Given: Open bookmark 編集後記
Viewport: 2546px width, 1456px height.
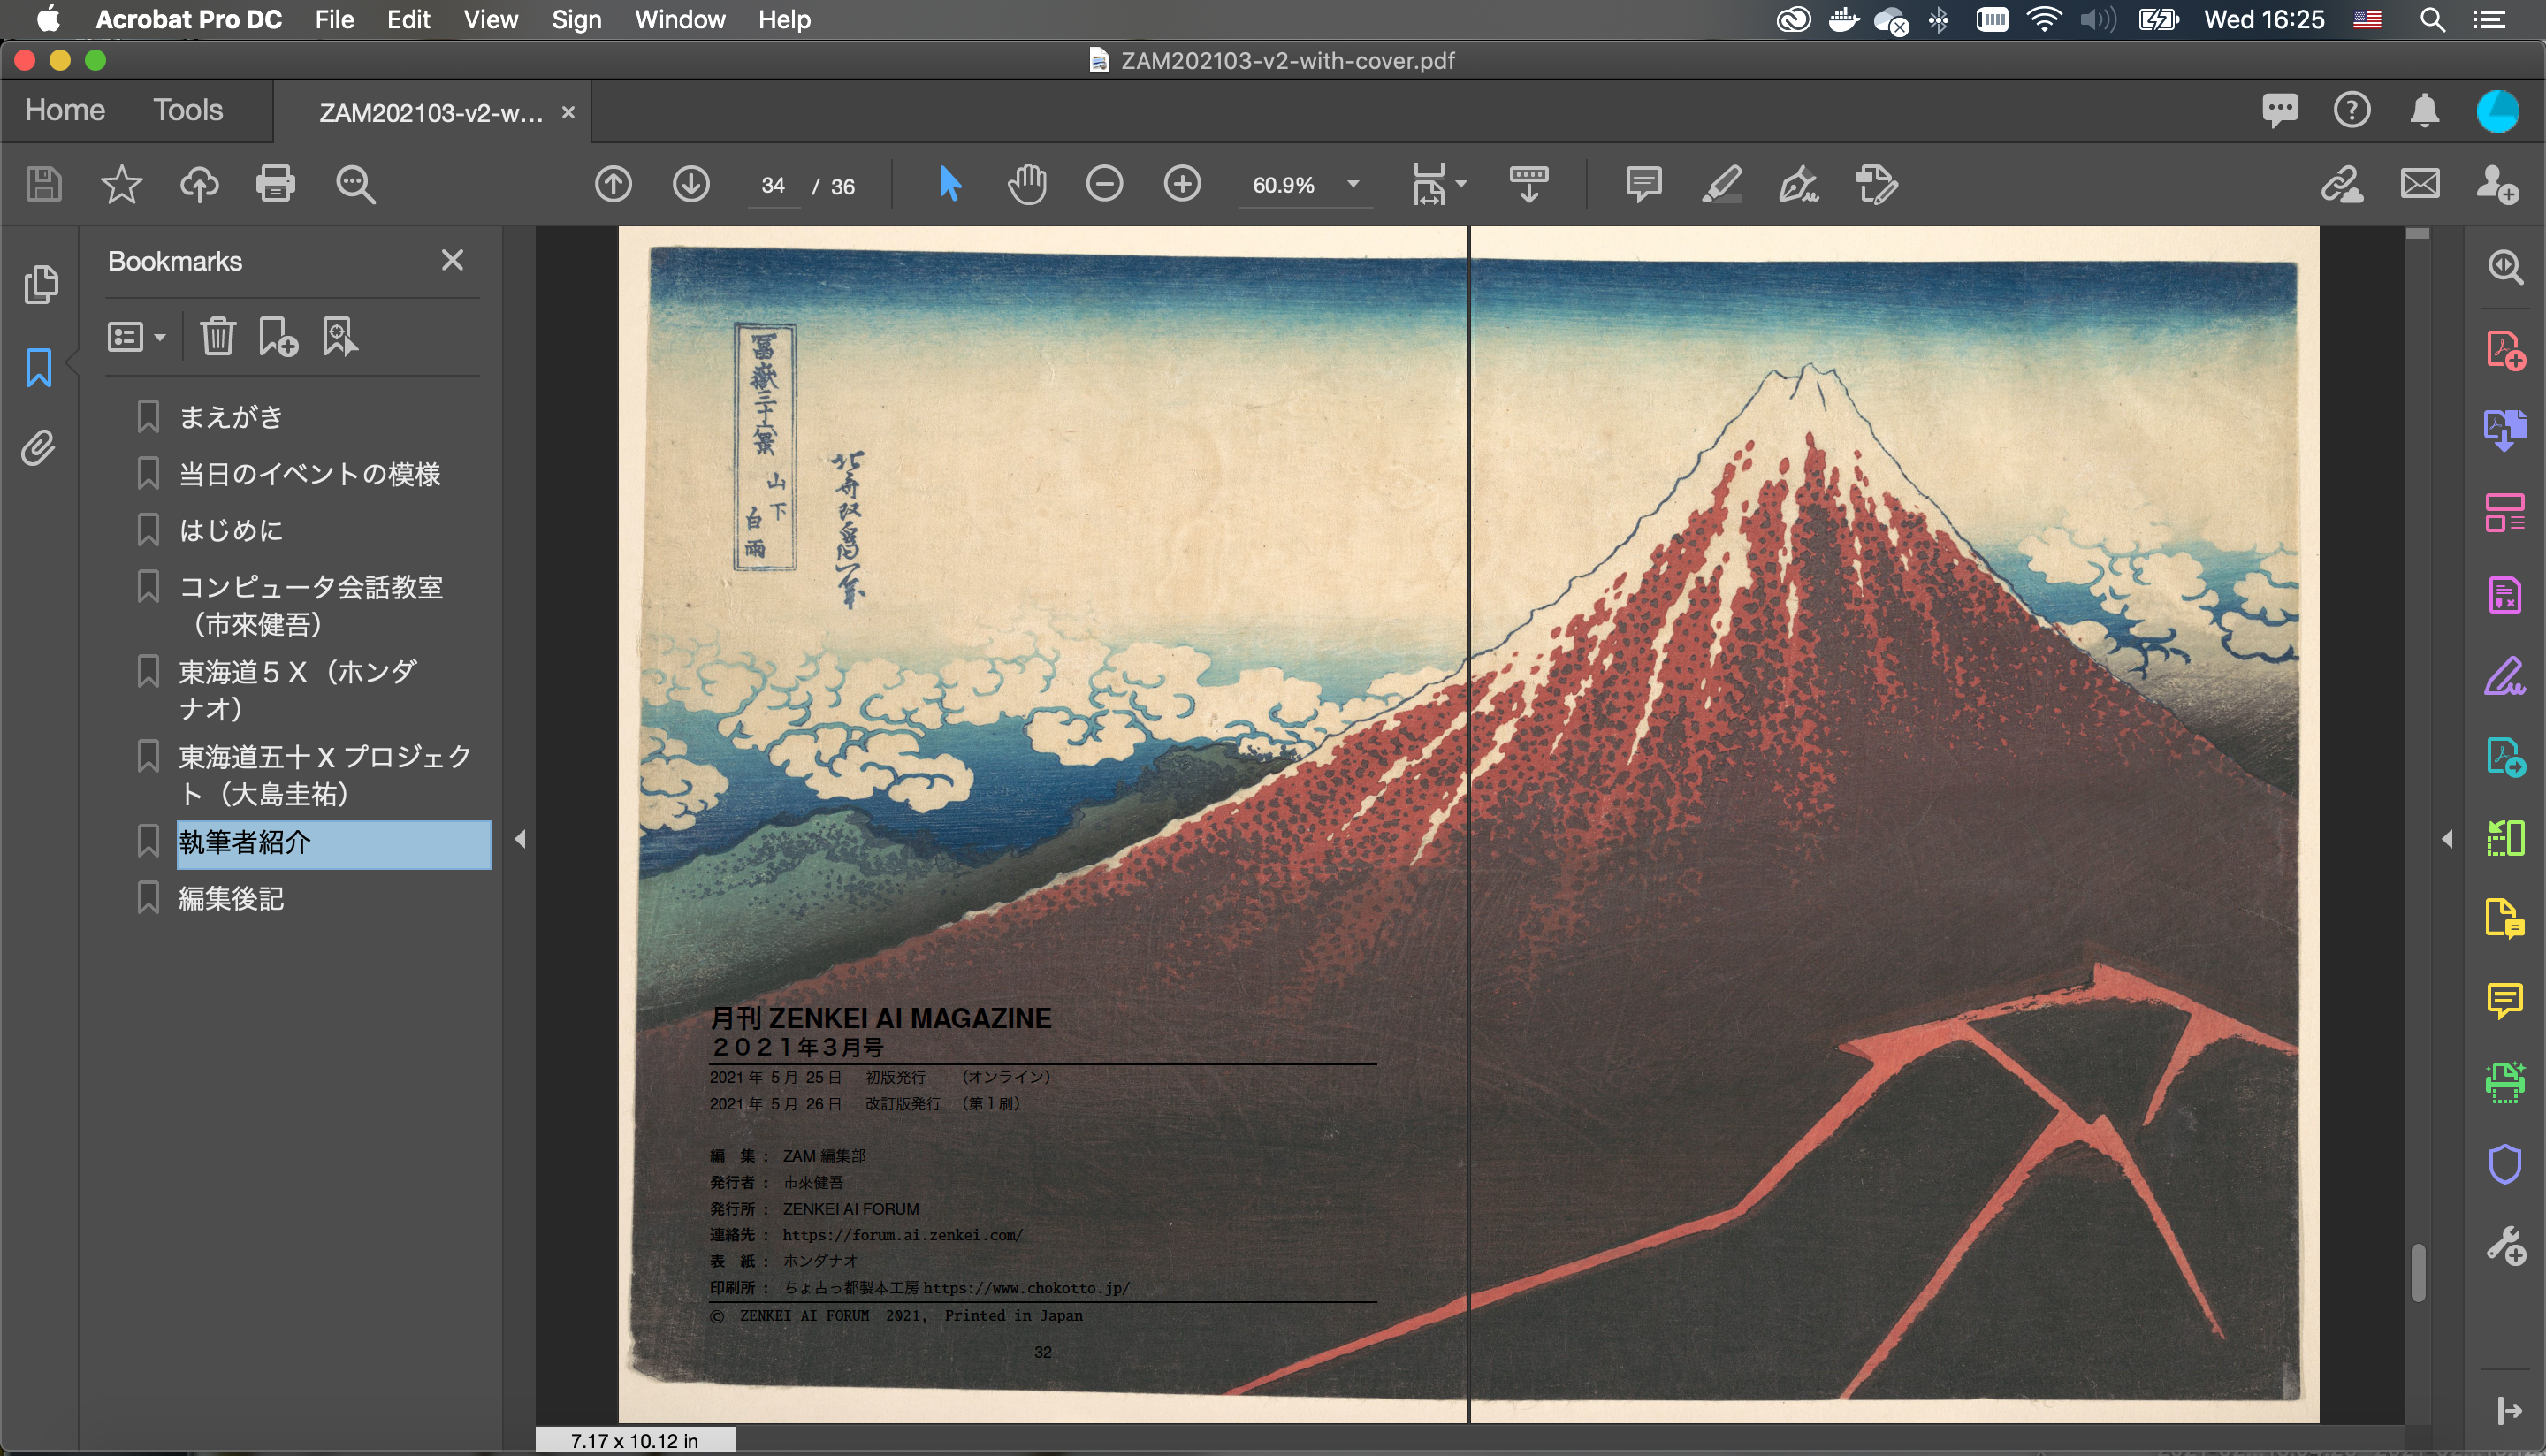Looking at the screenshot, I should tap(230, 899).
